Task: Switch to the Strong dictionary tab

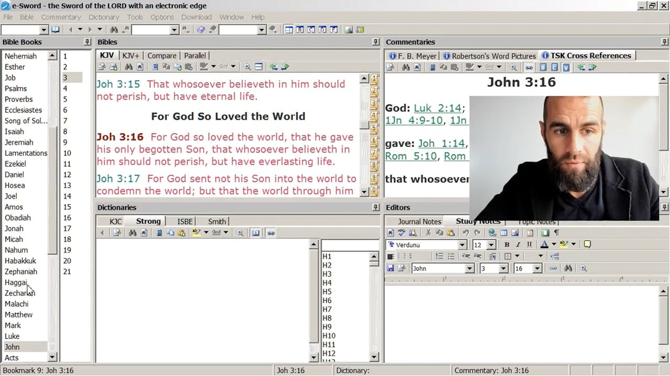Action: [147, 221]
